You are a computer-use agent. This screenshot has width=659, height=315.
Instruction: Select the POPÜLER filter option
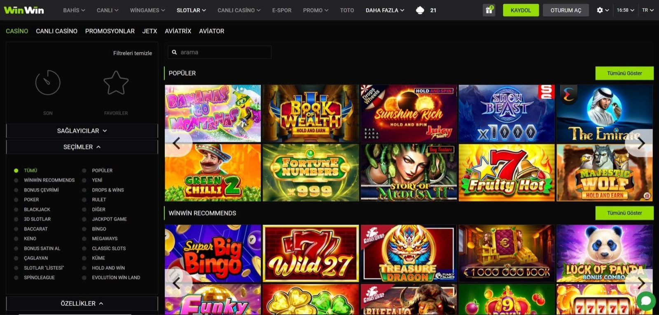tap(97, 170)
